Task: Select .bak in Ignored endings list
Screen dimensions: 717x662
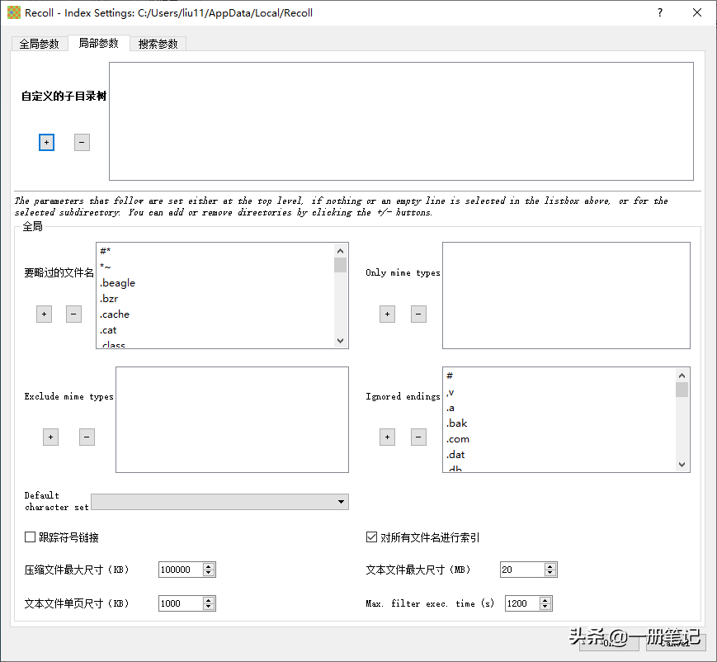Action: point(559,423)
